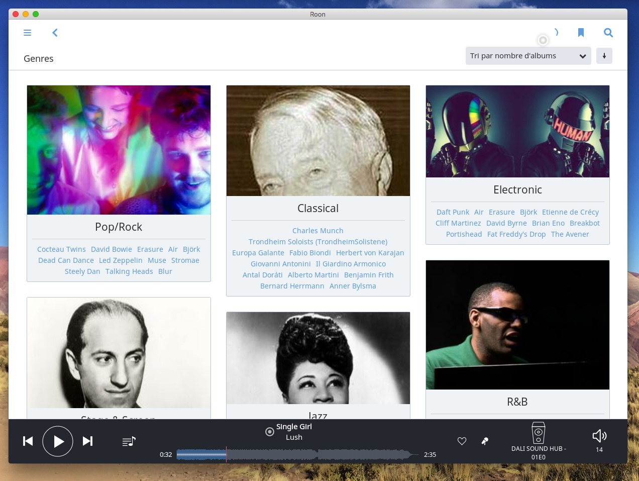Skip to the previous track

[x=28, y=441]
